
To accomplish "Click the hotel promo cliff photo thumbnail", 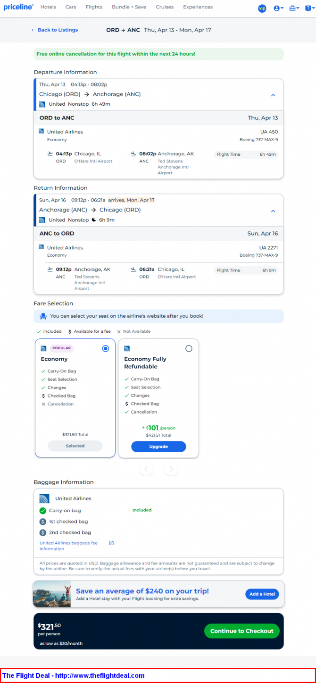I will click(x=52, y=594).
